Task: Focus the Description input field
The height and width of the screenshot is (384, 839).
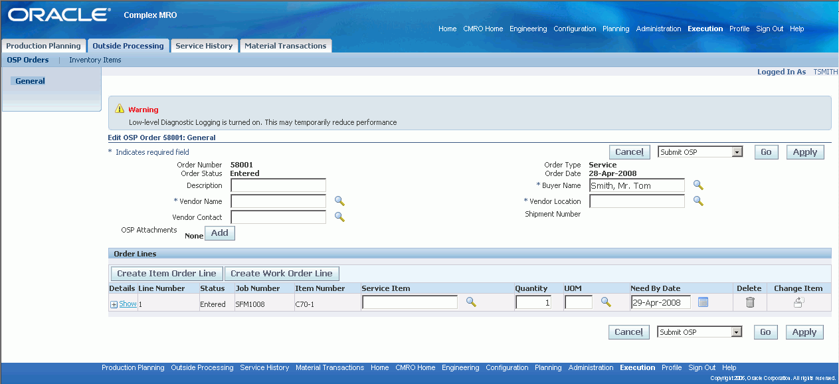Action: click(278, 185)
